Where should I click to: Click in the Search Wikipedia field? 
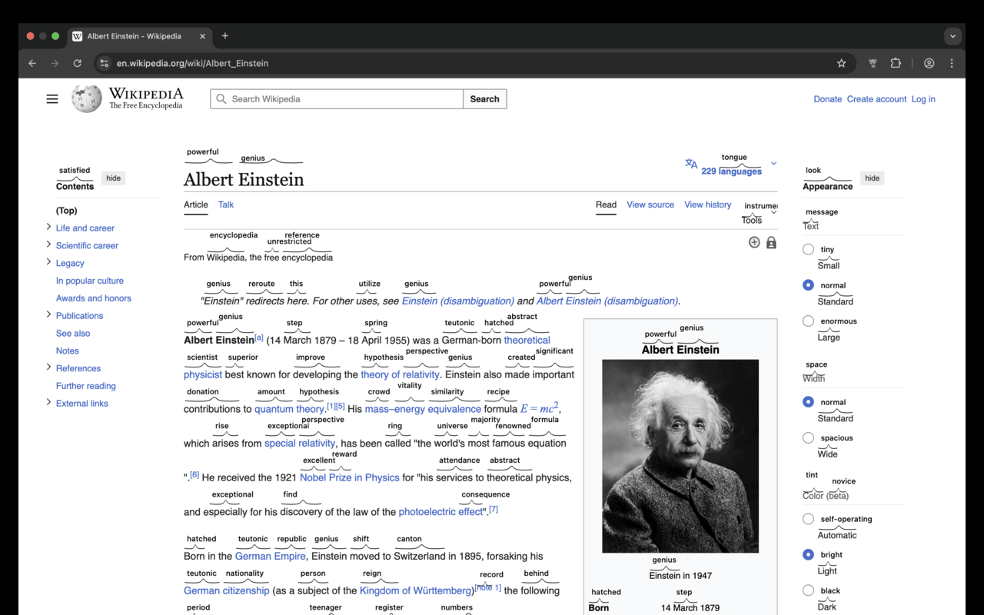[x=337, y=99]
